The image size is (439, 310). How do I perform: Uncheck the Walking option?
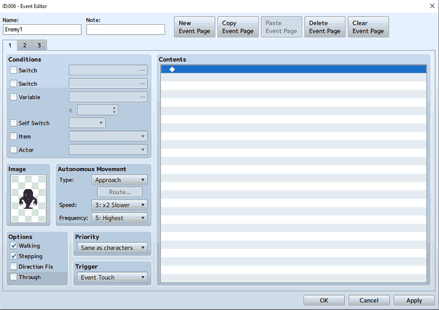click(x=13, y=246)
